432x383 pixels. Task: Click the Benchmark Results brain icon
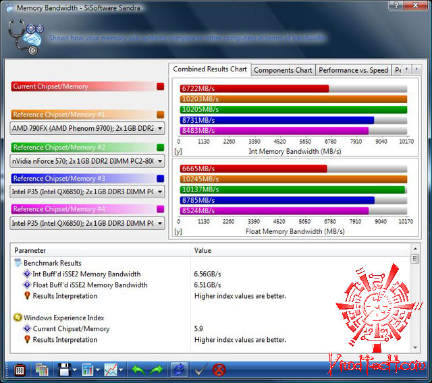point(18,263)
